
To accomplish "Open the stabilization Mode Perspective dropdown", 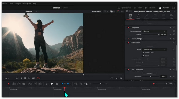I will click(154, 50).
